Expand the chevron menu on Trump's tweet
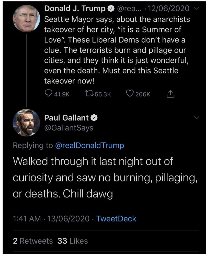 (x=196, y=9)
